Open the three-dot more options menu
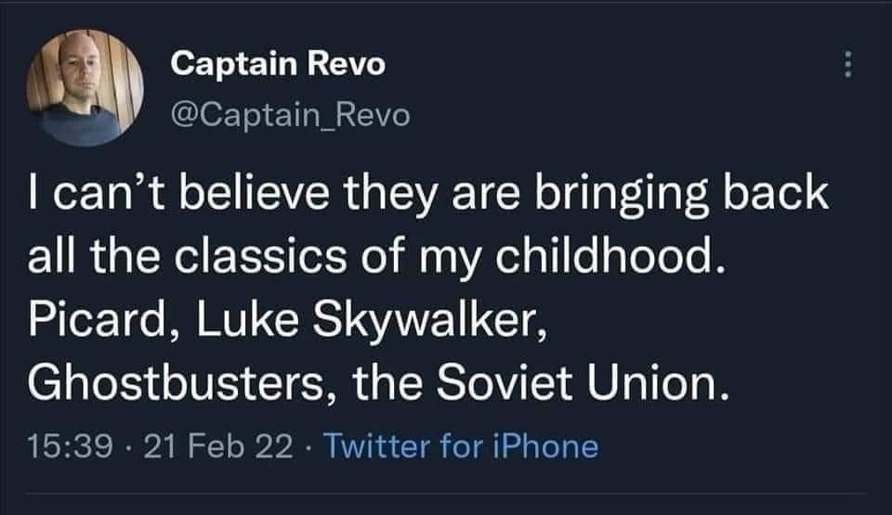The width and height of the screenshot is (892, 515). (x=846, y=66)
